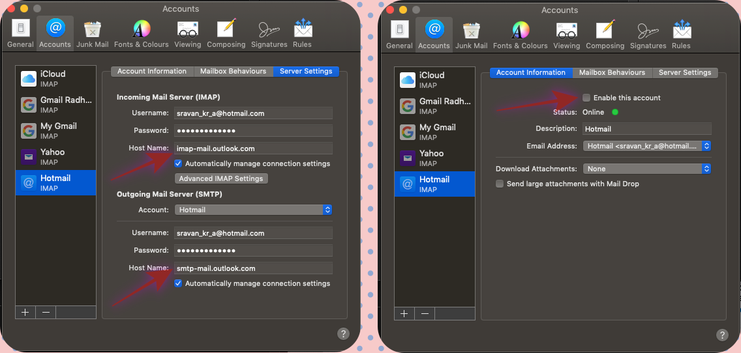Screen dimensions: 741x353
Task: Click imap-mail.outlook.com Host Name field
Action: tap(253, 148)
